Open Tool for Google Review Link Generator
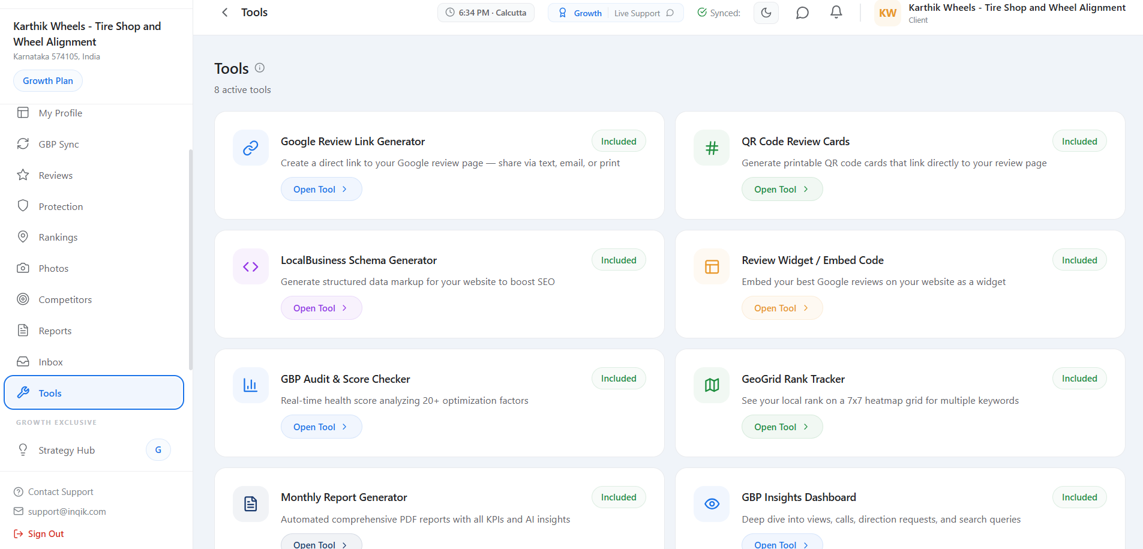The height and width of the screenshot is (549, 1143). 321,189
